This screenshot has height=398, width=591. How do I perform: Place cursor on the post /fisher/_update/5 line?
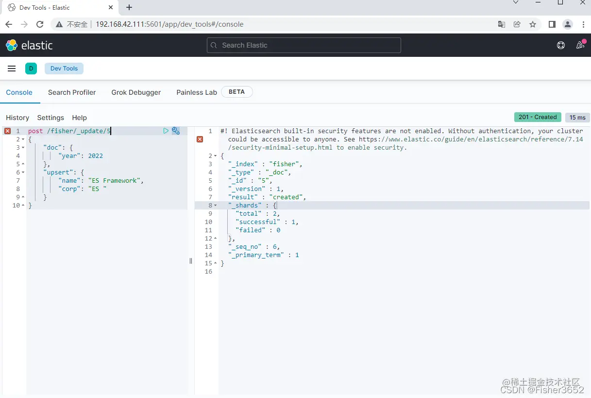pos(70,131)
